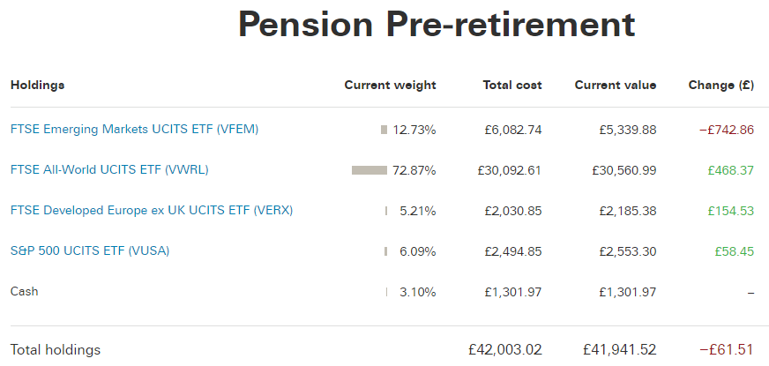Viewport: 769px width, 366px height.
Task: Click the Pension Pre-retirement heading
Action: (437, 25)
